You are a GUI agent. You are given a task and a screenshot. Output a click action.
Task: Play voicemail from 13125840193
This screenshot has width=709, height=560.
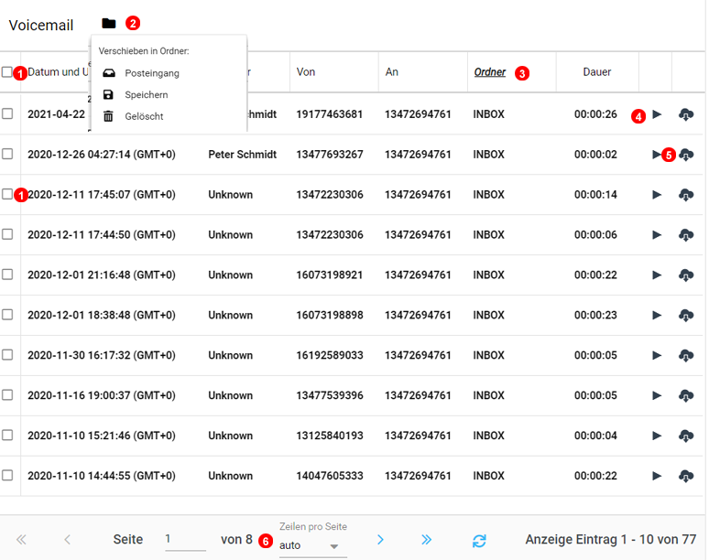657,436
